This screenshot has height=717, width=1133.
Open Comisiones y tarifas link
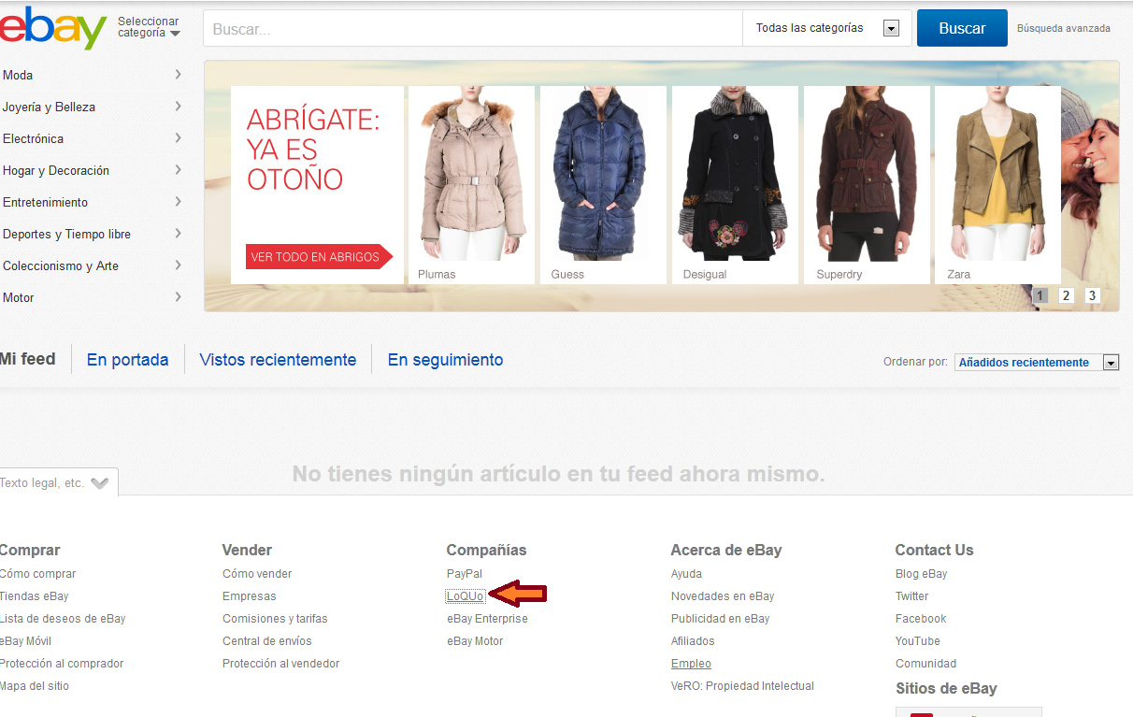click(x=275, y=619)
